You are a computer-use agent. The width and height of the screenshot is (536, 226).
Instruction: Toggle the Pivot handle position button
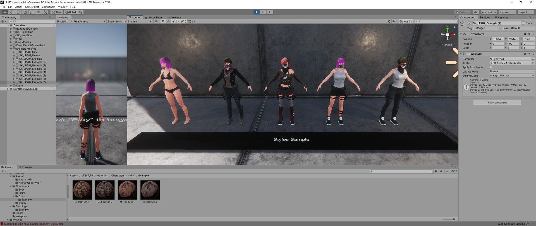point(57,12)
